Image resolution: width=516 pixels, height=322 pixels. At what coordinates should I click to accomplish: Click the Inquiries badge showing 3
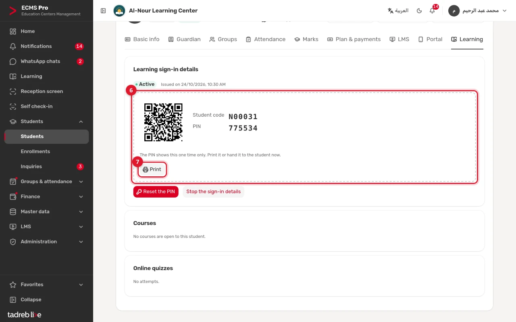[80, 167]
